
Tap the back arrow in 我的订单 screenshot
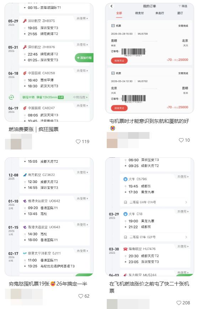click(x=111, y=6)
